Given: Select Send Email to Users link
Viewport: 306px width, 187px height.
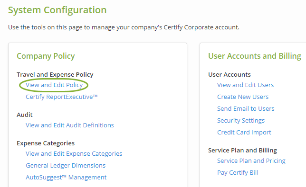Looking at the screenshot, I should click(x=246, y=109).
